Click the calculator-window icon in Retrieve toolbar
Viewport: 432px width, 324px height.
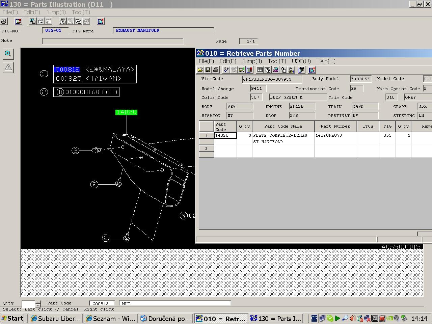301,70
